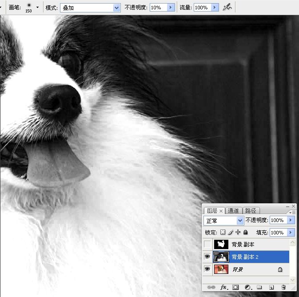Switch to the 图层 tab

[212, 210]
